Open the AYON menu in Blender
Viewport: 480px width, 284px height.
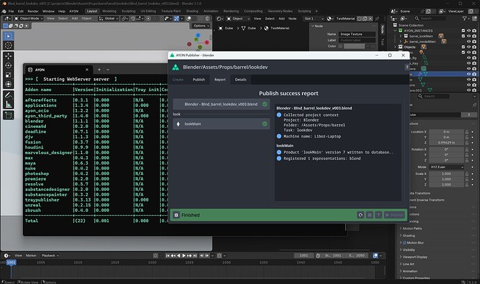(74, 11)
